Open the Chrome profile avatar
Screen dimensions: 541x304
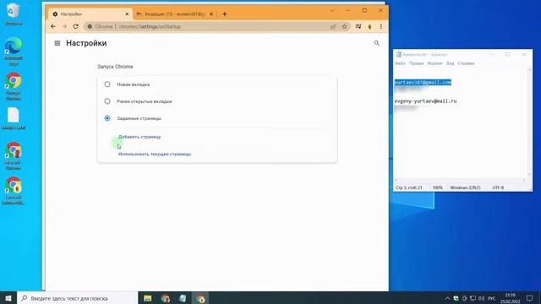(370, 26)
